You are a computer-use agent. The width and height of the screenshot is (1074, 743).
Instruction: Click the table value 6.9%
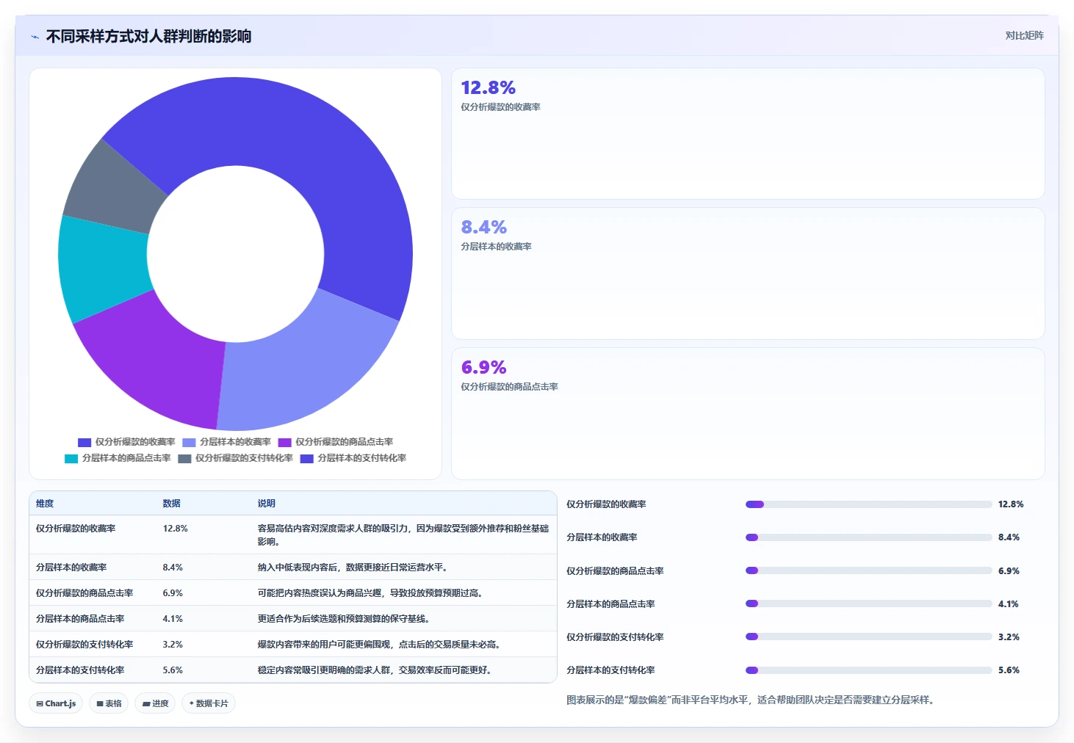tap(173, 593)
